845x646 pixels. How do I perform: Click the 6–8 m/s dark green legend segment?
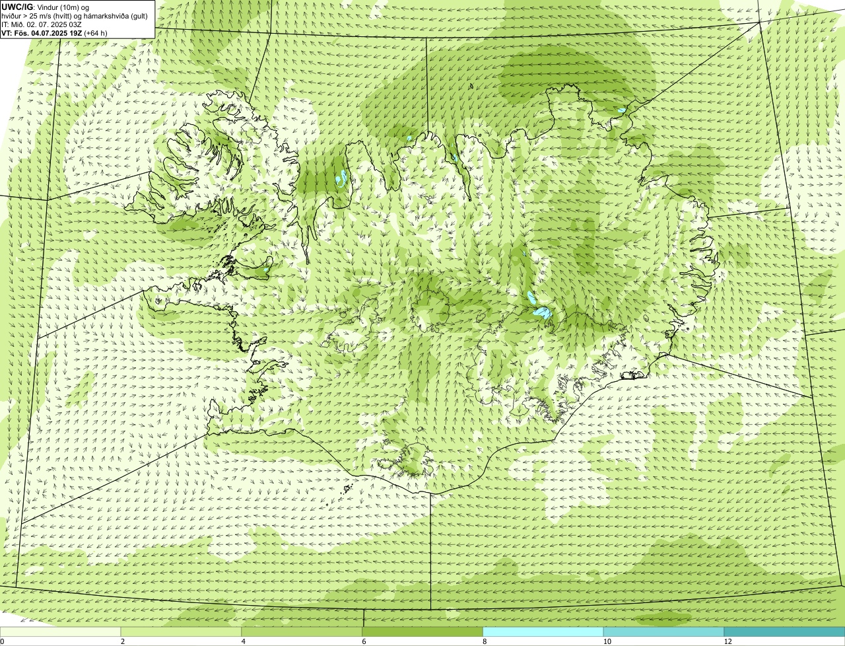point(422,631)
